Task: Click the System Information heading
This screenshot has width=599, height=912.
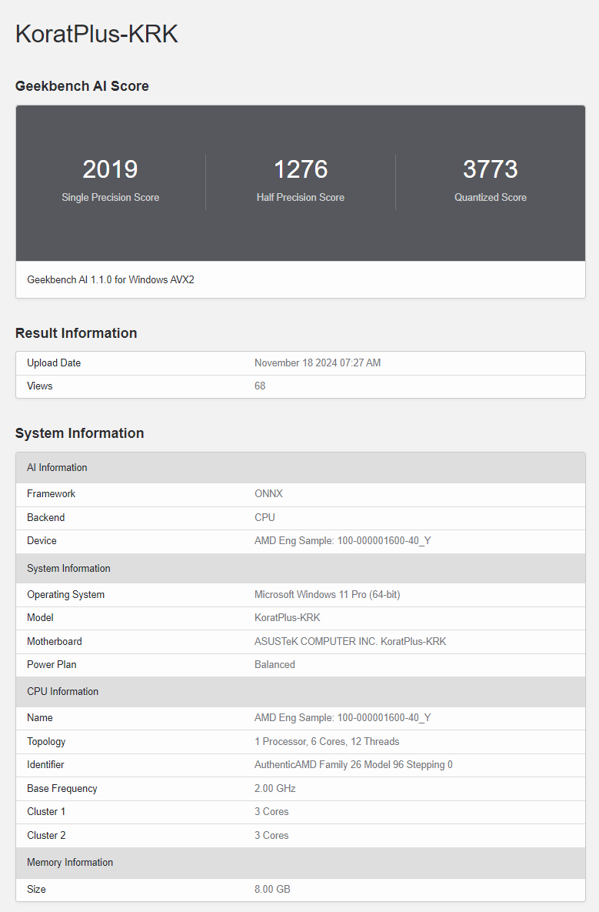Action: pos(80,433)
